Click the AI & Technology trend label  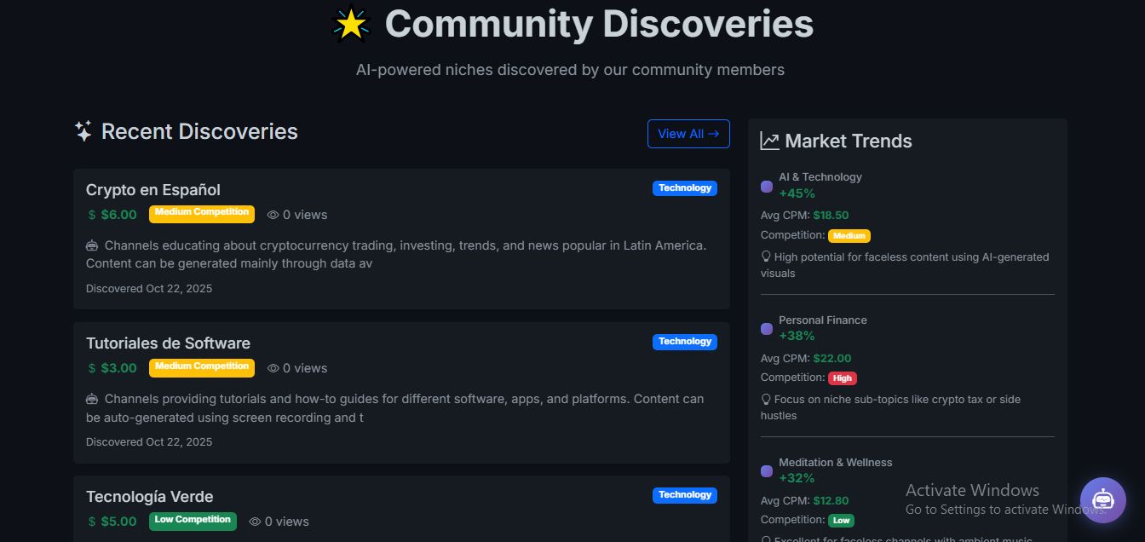tap(820, 177)
